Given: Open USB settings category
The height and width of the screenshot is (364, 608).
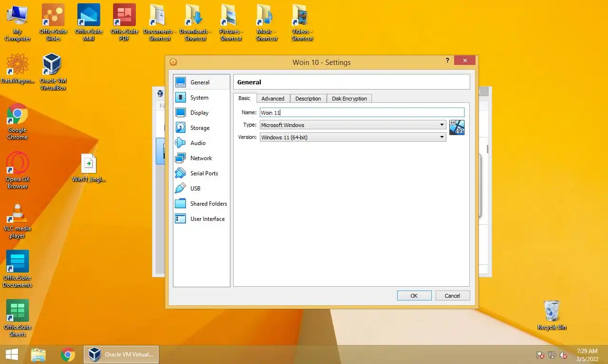Looking at the screenshot, I should click(x=201, y=188).
